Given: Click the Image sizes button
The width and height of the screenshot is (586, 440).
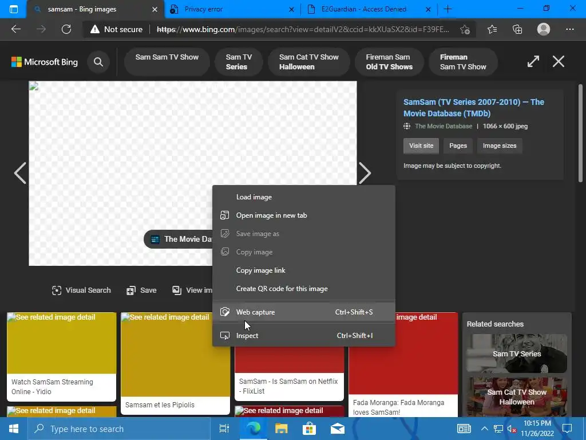Looking at the screenshot, I should [499, 146].
